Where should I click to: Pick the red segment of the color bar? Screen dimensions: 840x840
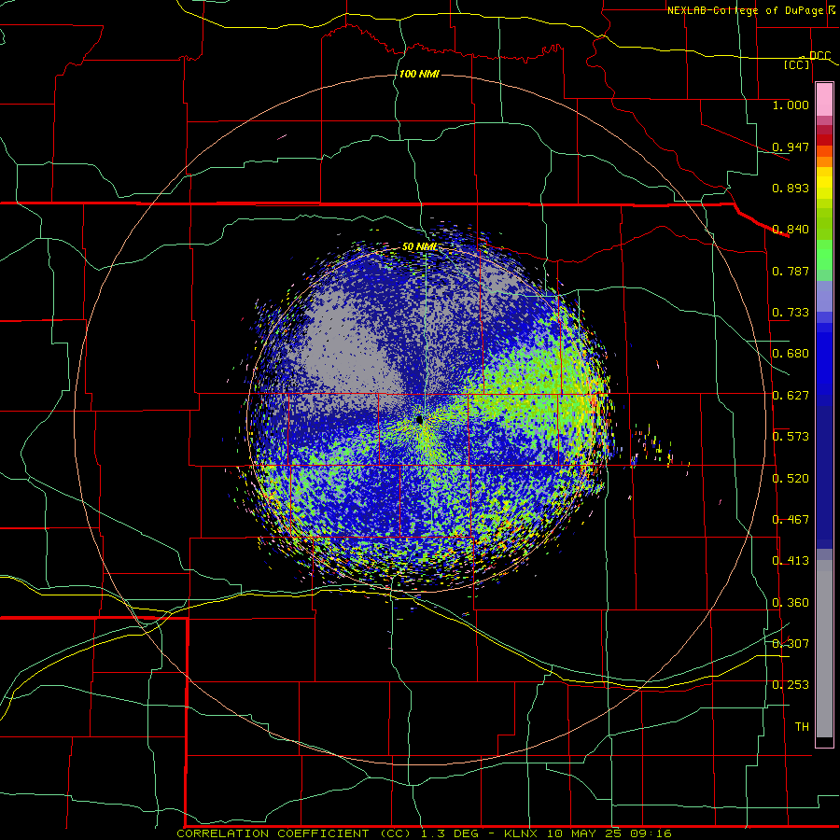(x=824, y=139)
